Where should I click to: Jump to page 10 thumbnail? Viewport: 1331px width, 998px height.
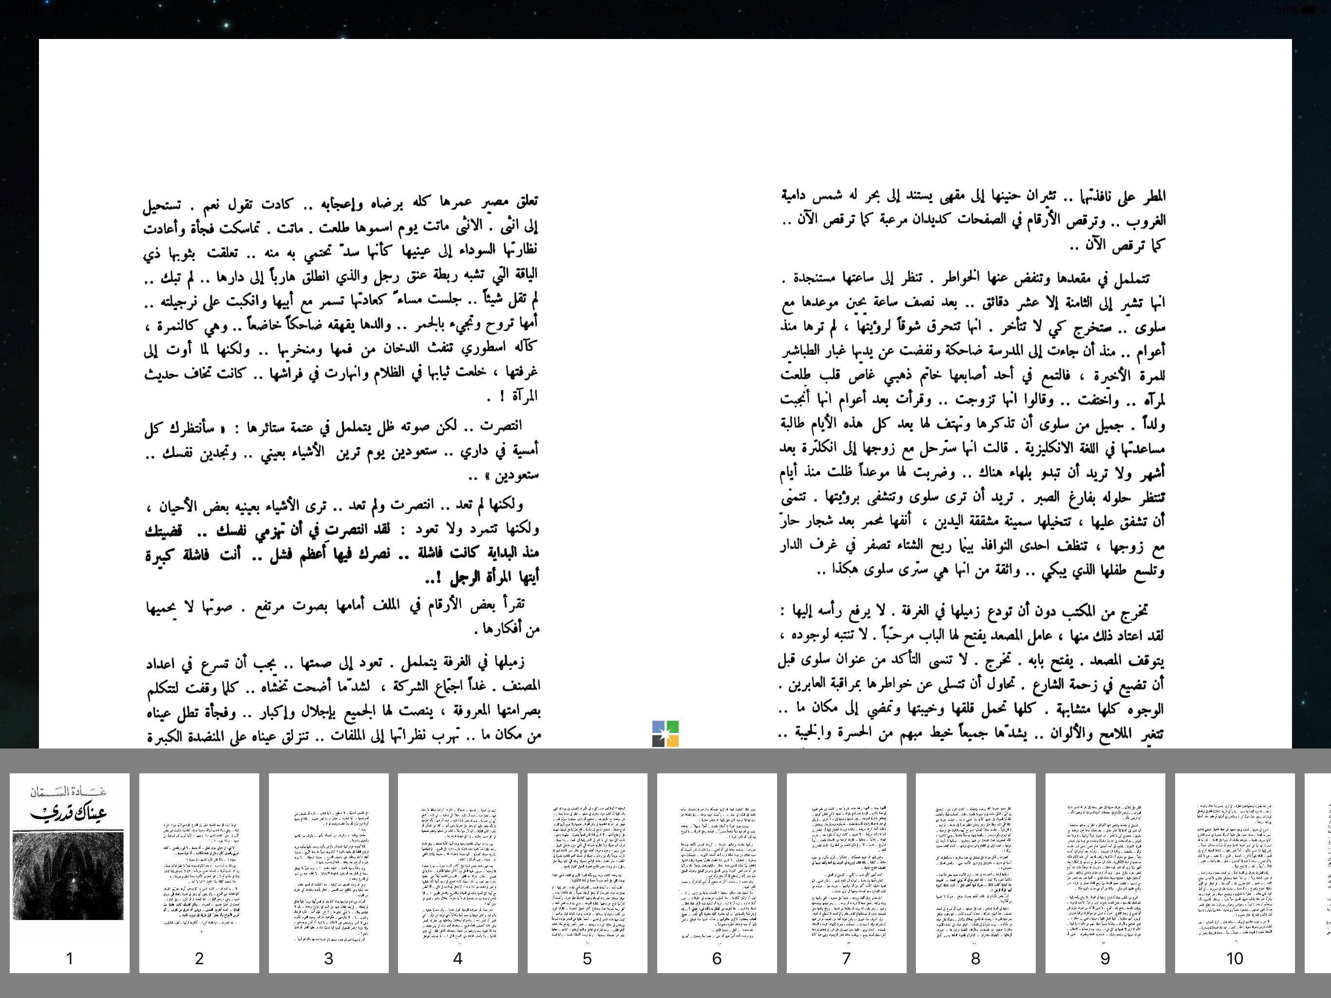tap(1235, 873)
